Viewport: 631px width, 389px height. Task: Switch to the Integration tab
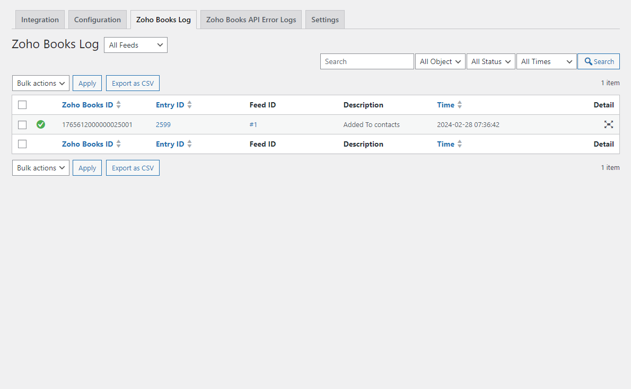click(x=40, y=20)
